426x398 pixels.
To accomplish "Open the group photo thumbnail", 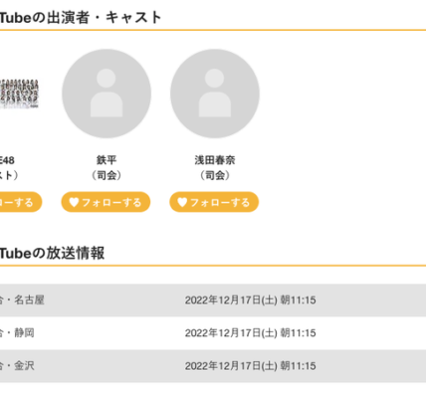I will click(x=19, y=94).
